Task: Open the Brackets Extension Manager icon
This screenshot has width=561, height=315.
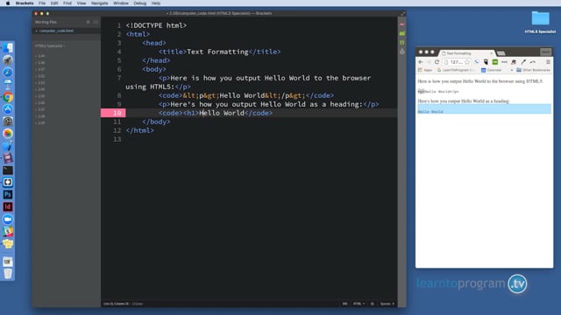Action: [401, 33]
